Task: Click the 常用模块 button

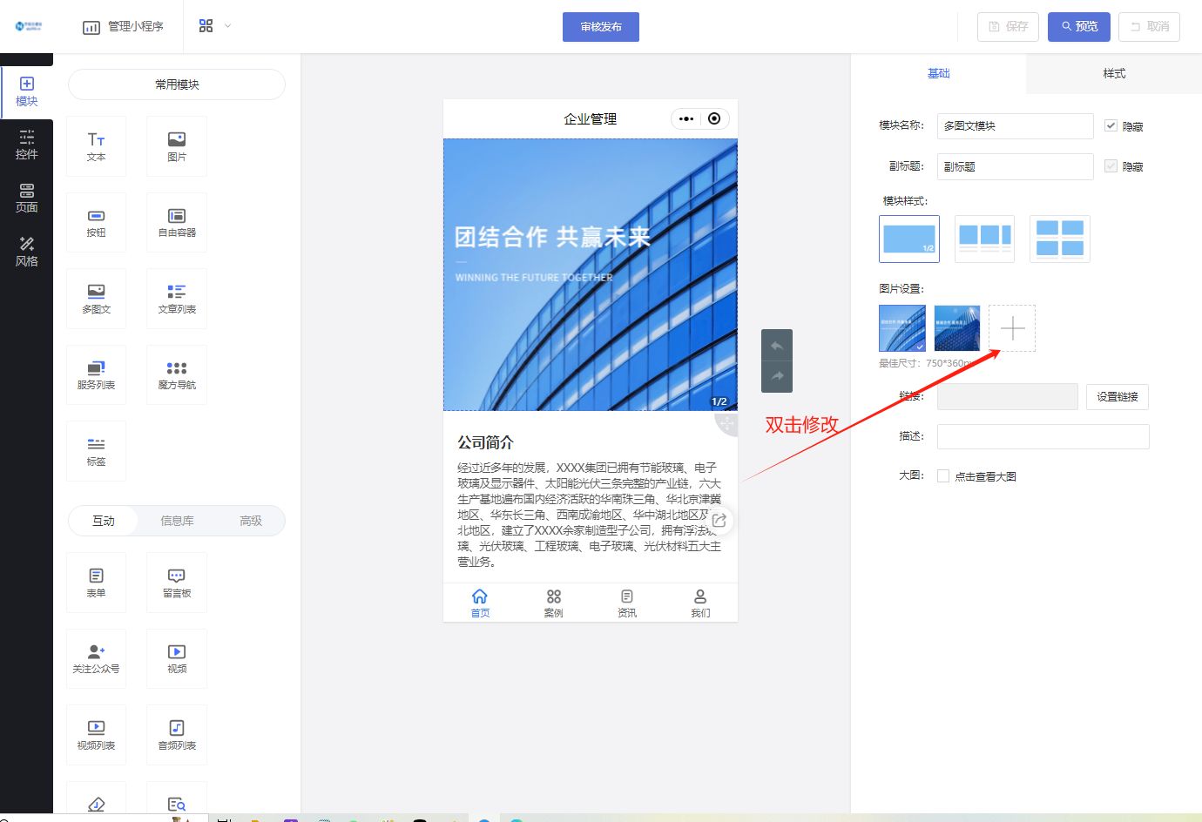Action: tap(177, 84)
